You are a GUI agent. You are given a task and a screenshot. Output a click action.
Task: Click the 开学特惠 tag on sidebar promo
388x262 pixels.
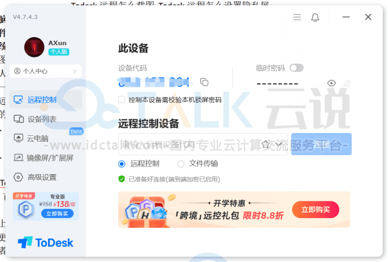[24, 196]
